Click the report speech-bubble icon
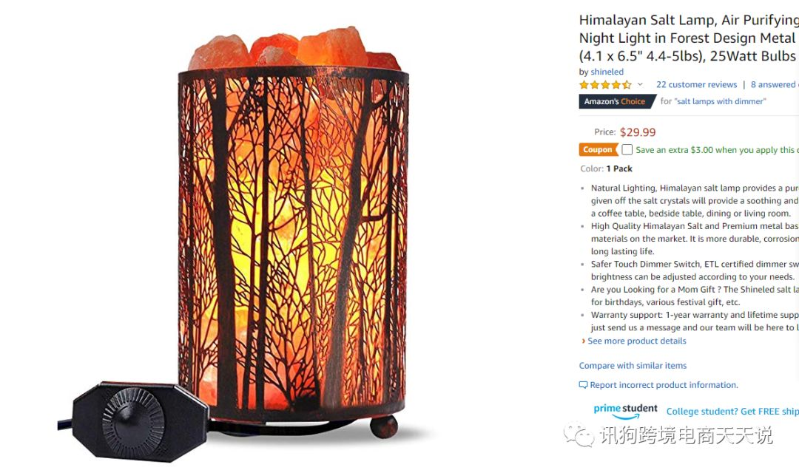 (x=584, y=385)
